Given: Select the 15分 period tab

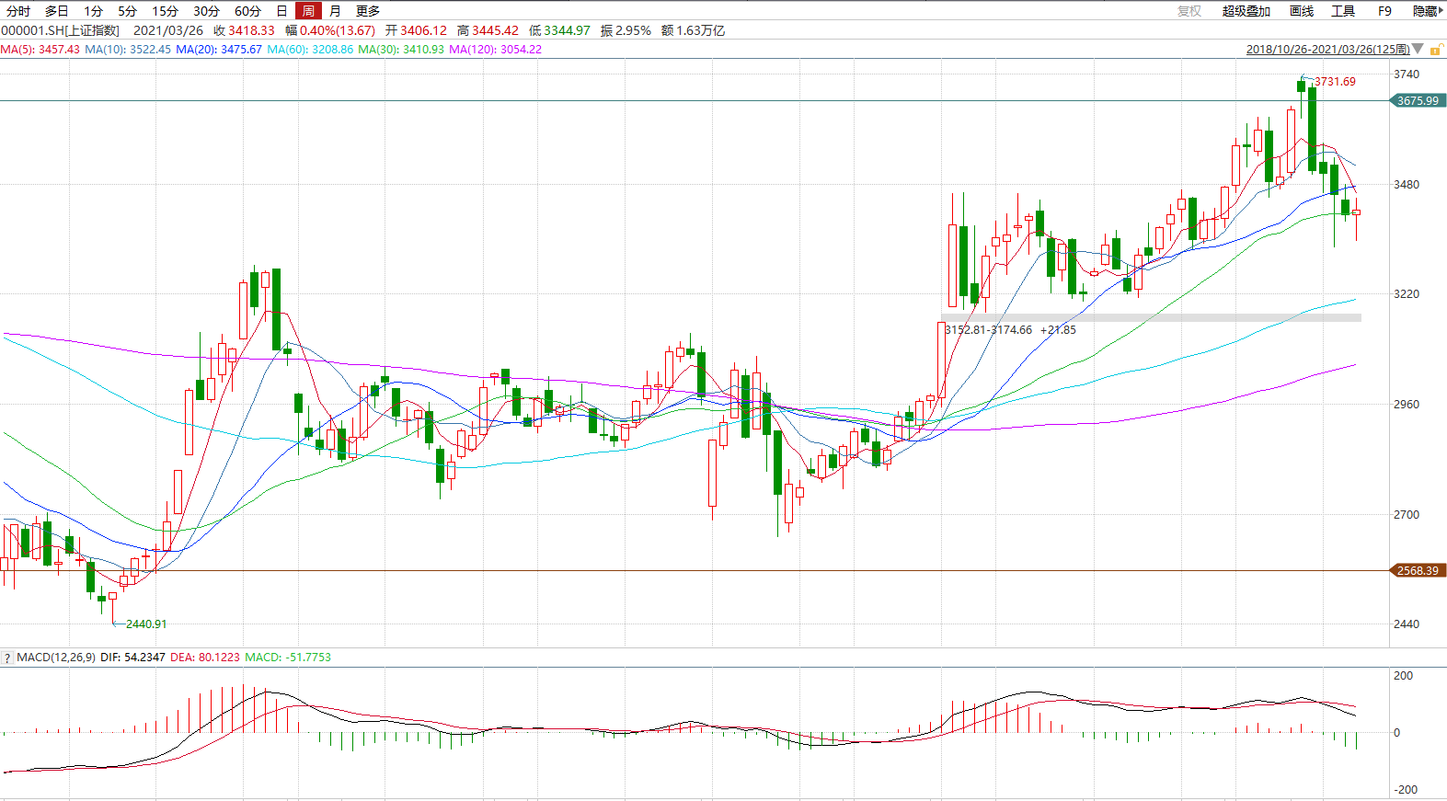Looking at the screenshot, I should tap(165, 11).
